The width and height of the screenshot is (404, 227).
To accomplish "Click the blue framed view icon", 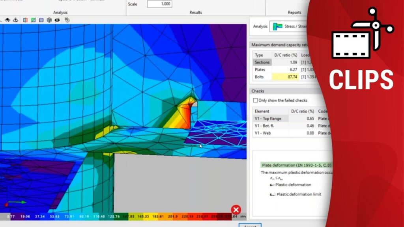I will [41, 20].
